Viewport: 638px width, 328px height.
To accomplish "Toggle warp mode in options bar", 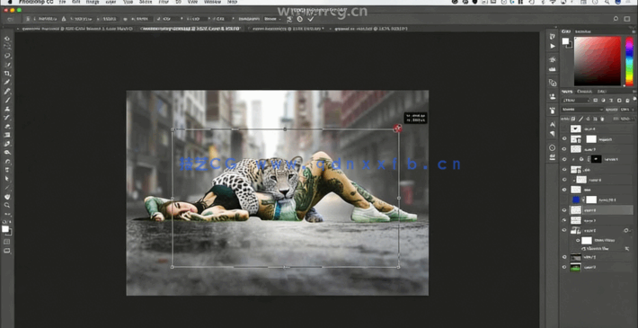I will (x=289, y=19).
